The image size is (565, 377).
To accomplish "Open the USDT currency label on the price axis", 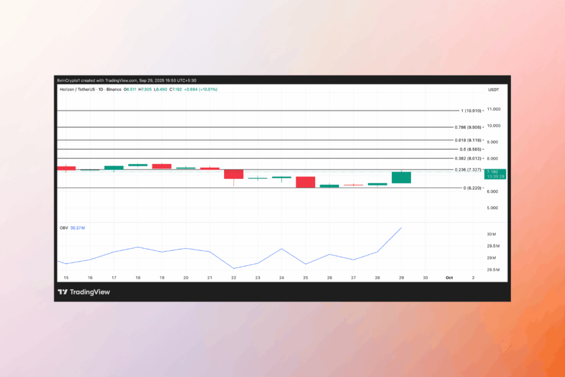I will (x=493, y=89).
